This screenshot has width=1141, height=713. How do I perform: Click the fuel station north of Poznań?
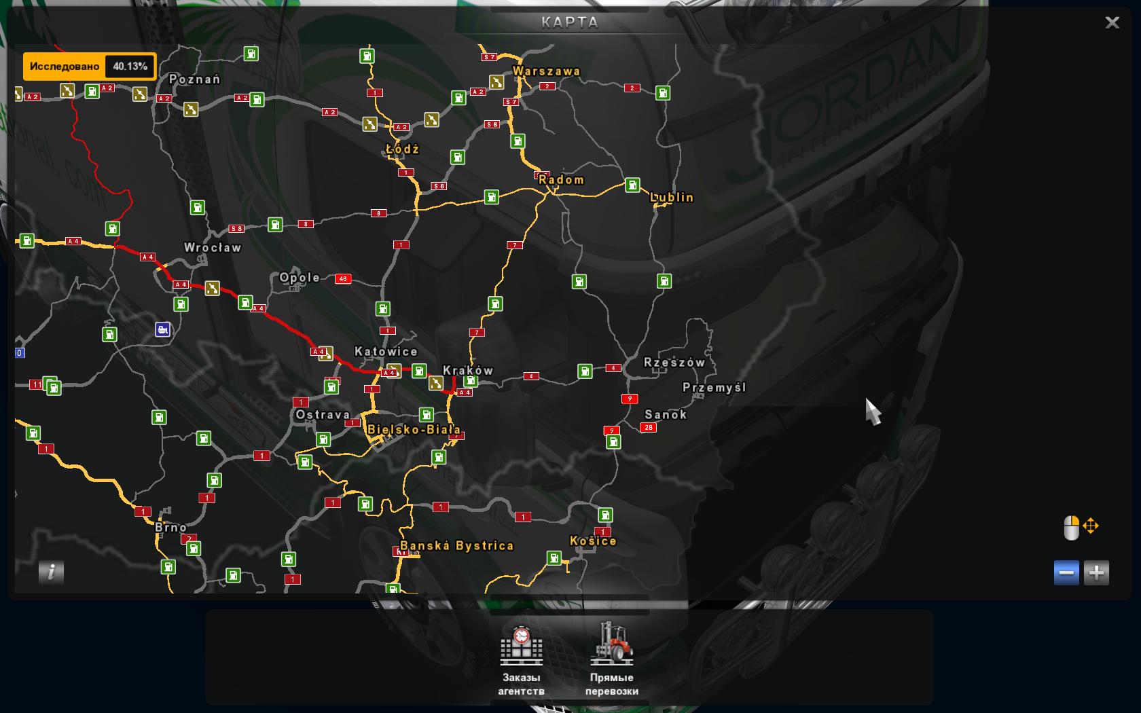[x=251, y=54]
